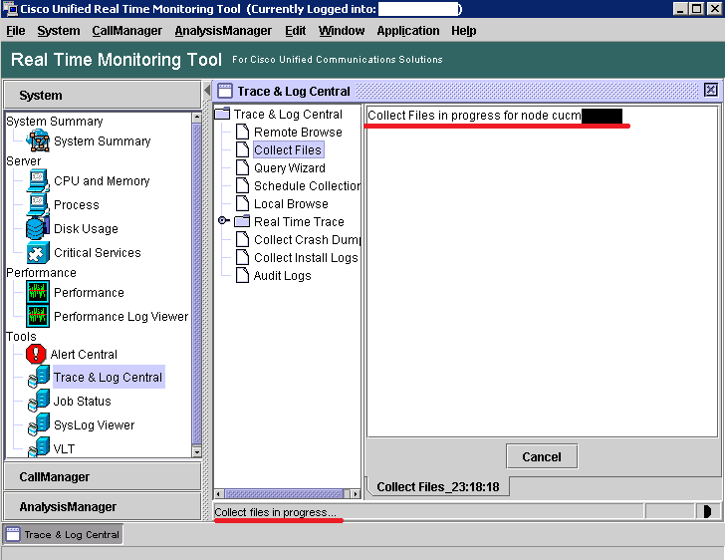Click the sidebar scrollbar up arrow
The width and height of the screenshot is (725, 560).
(196, 118)
